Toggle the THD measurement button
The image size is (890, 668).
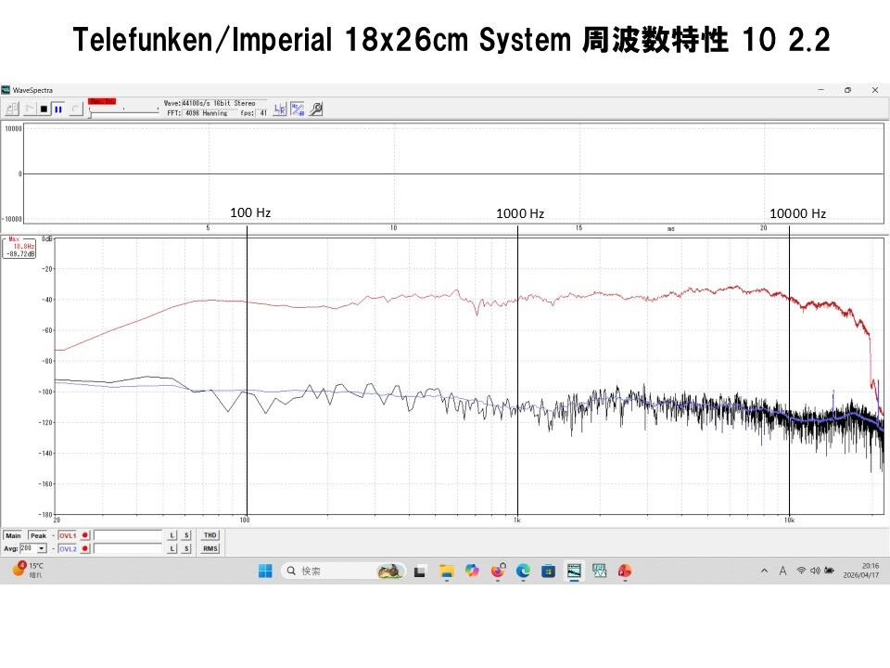210,535
